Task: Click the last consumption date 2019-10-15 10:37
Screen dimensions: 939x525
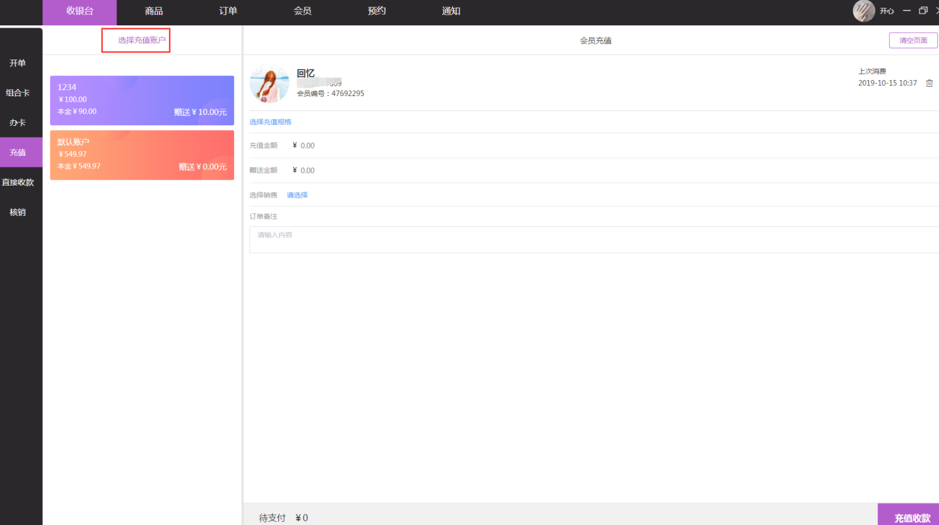Action: pos(887,83)
